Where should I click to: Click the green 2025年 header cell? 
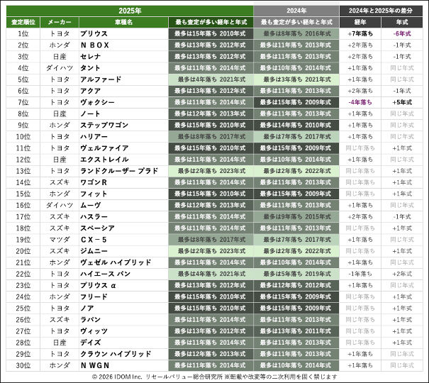(130, 11)
